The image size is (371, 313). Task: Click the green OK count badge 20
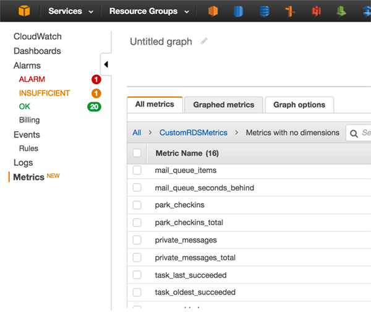click(x=94, y=107)
